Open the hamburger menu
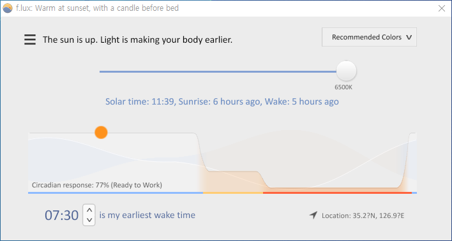Screen dimensions: 452x241 [x=30, y=40]
